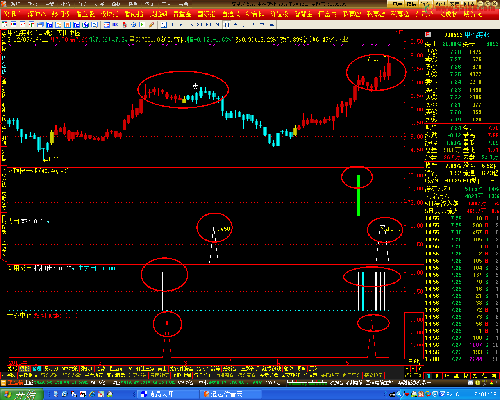The height and width of the screenshot is (400, 500).
Task: Click the Fiz toolbar icon
Action: 77,25
